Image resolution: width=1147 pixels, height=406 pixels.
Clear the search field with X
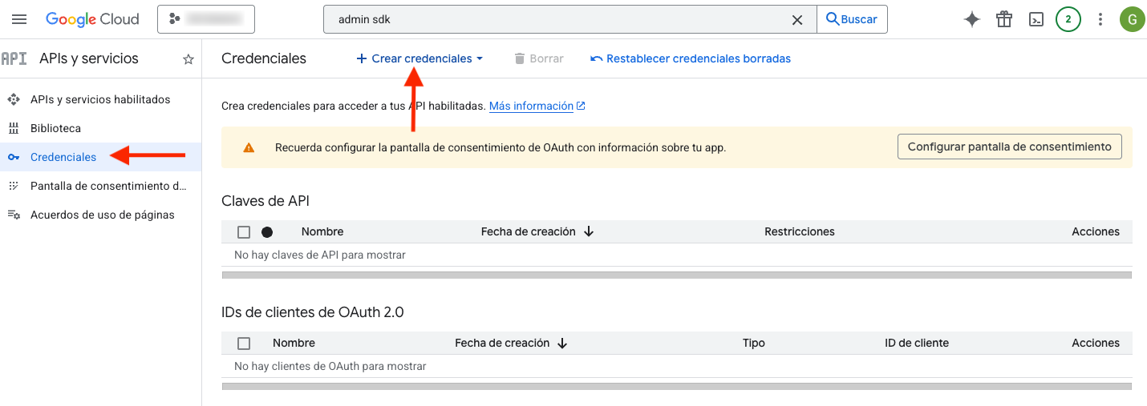click(797, 20)
